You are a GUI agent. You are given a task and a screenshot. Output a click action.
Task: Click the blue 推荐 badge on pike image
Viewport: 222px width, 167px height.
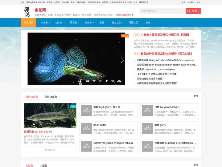[x=73, y=106]
